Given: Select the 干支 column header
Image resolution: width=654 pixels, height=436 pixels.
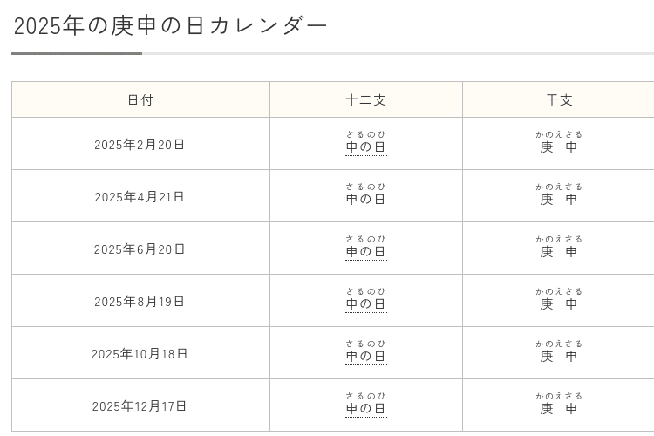Looking at the screenshot, I should point(559,100).
